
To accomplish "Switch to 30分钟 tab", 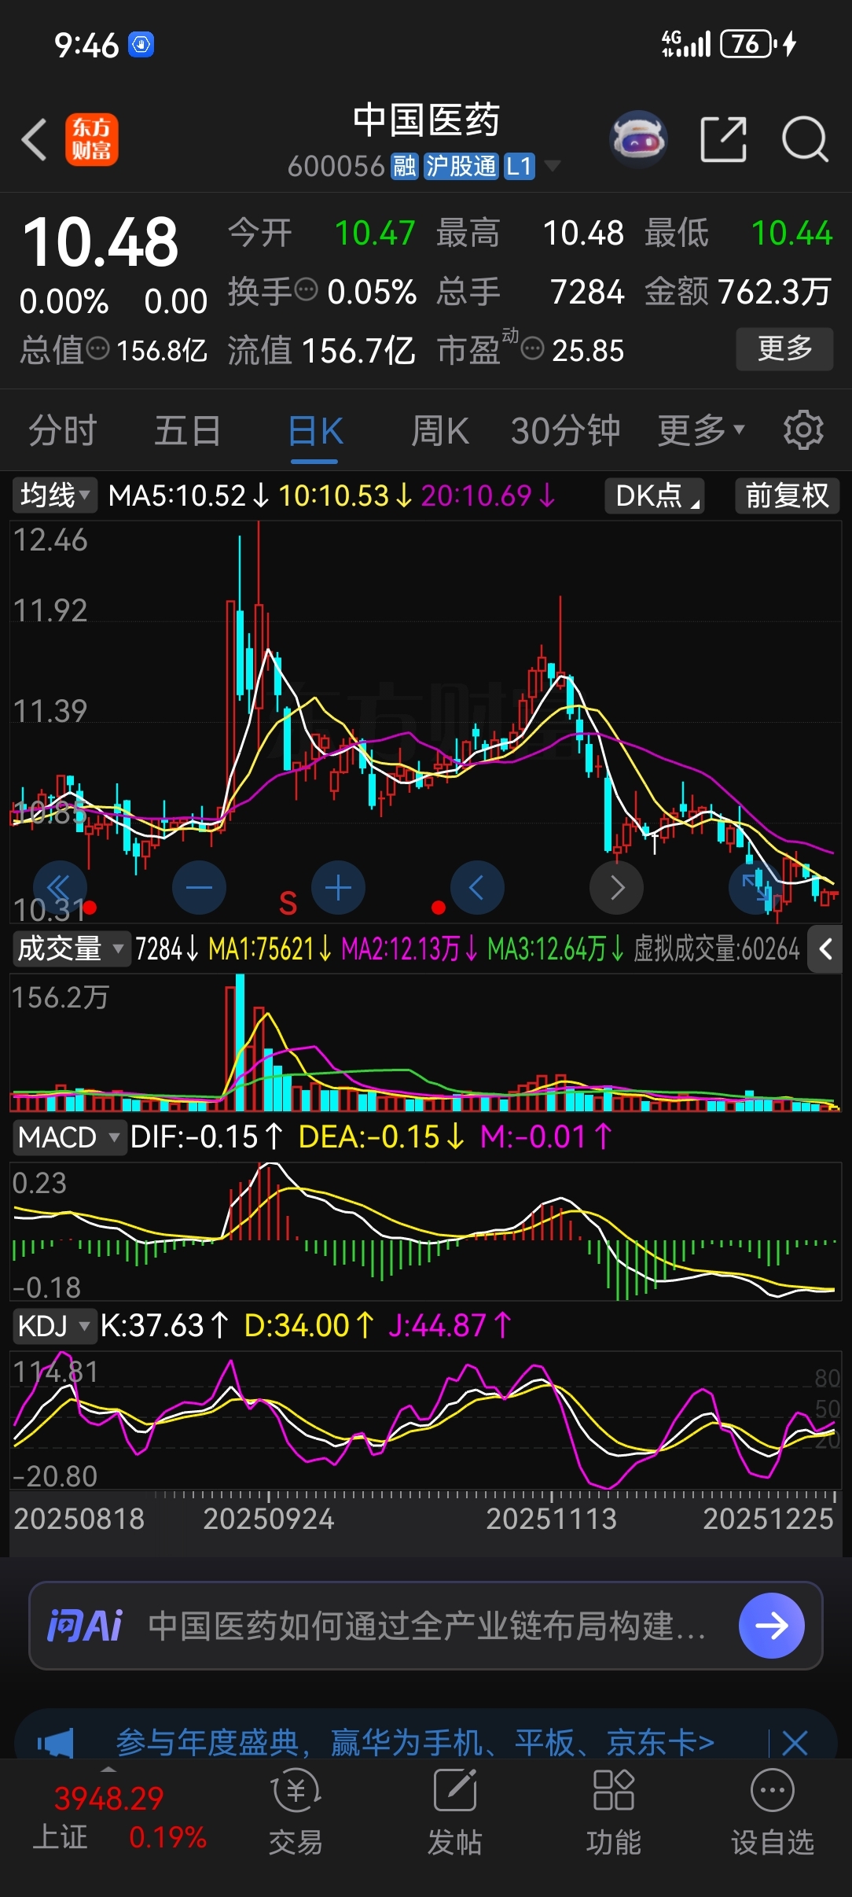I will (566, 430).
